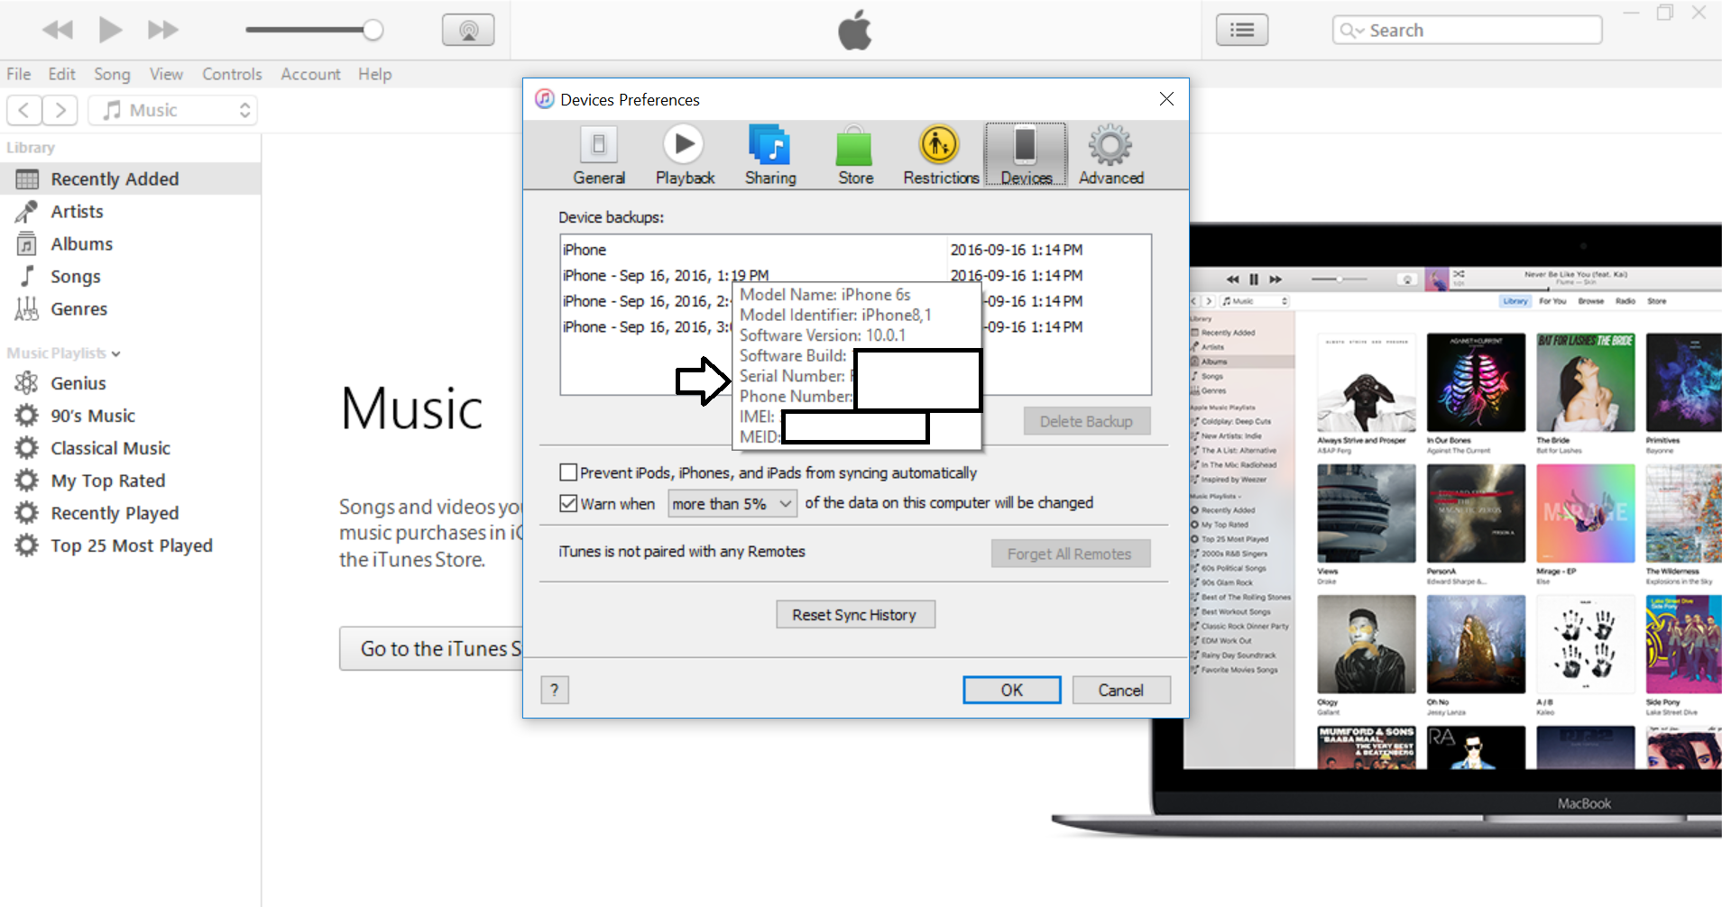Switch to the Advanced preferences tab
The height and width of the screenshot is (907, 1722).
tap(1111, 155)
